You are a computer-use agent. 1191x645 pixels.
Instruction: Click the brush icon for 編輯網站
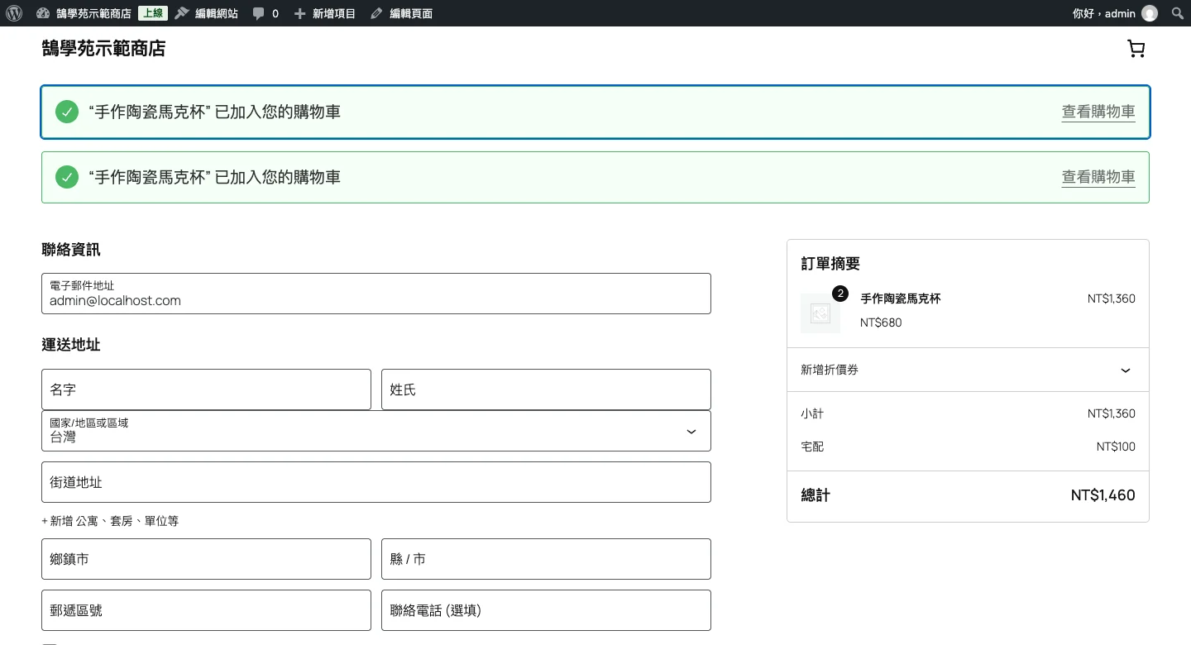click(182, 13)
